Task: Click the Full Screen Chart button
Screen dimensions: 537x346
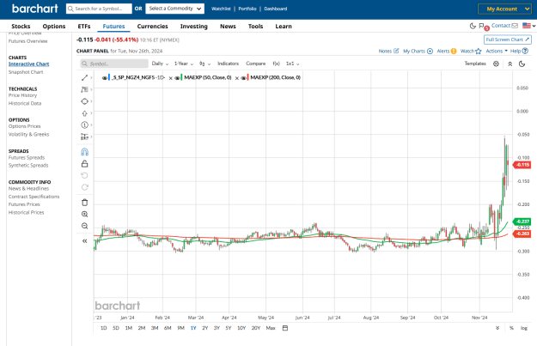Action: click(x=508, y=39)
